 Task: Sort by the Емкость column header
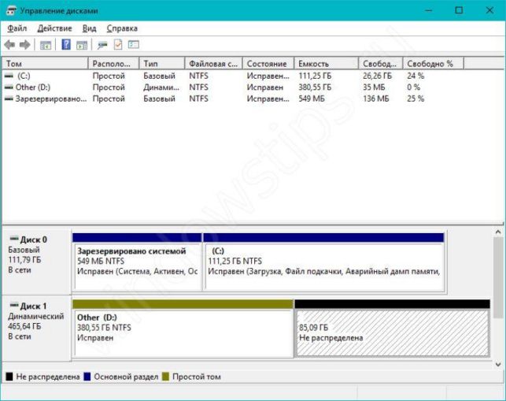click(327, 64)
